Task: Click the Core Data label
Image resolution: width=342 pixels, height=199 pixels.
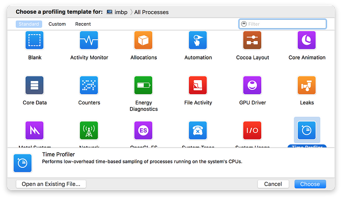Action: (35, 102)
